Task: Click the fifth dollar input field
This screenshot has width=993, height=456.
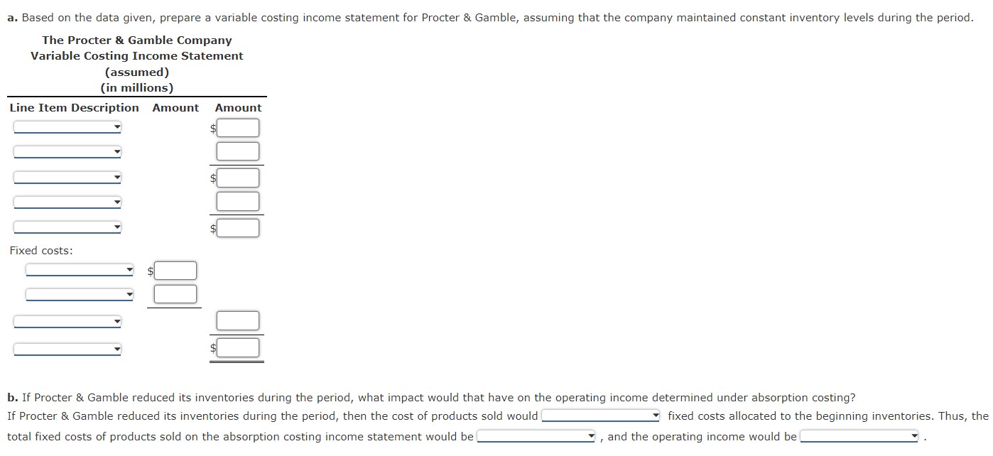Action: 239,227
